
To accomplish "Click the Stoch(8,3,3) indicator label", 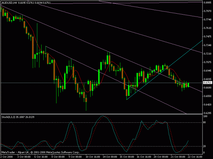I will click(8, 117).
